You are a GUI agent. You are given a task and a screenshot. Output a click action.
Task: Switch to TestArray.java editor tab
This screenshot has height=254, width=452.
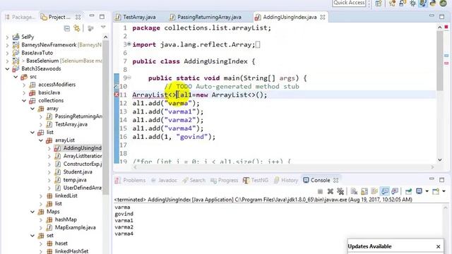pyautogui.click(x=136, y=17)
